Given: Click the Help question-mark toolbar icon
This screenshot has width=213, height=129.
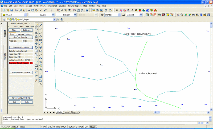Looking at the screenshot, I should (x=87, y=10).
